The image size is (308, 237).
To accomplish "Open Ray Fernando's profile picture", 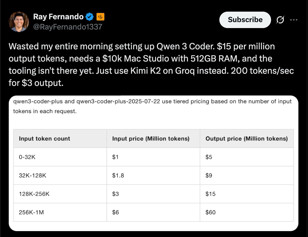I will click(x=19, y=22).
